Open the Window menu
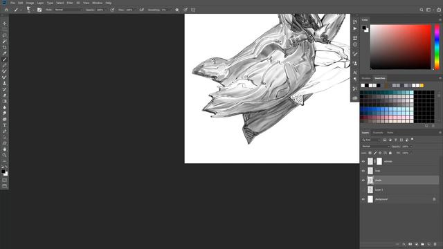Screen dimensions: 443x249 97,3
